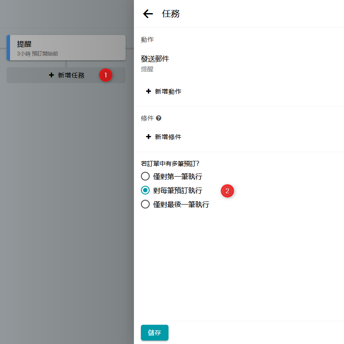Viewport: 344px width, 344px height.
Task: Choose the 僅對最後一筆執行 radio option
Action: (145, 204)
